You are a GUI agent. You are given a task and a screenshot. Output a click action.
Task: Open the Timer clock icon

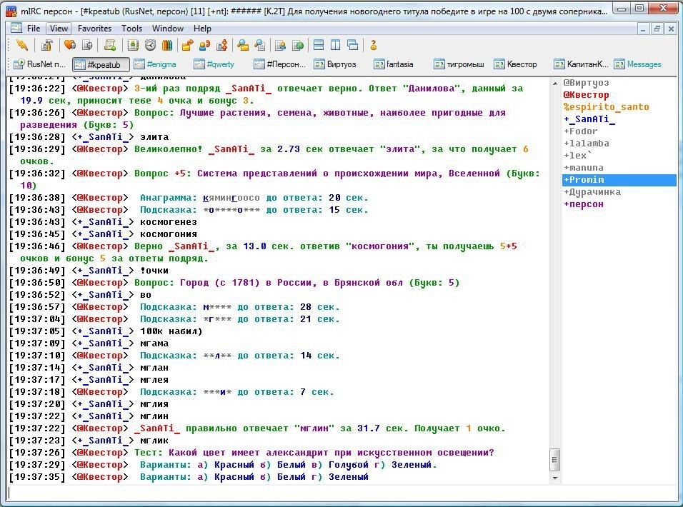[150, 45]
